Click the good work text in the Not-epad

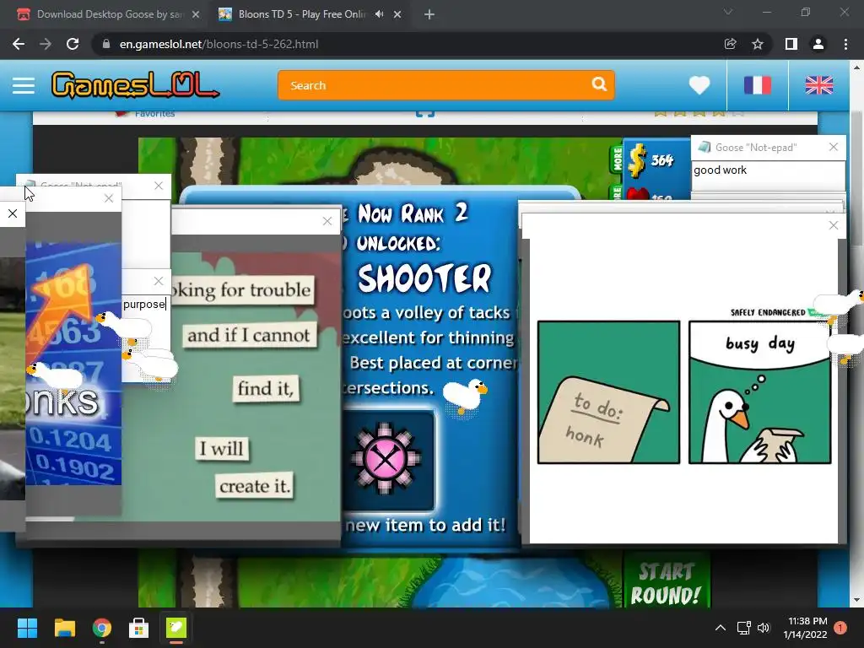point(720,170)
